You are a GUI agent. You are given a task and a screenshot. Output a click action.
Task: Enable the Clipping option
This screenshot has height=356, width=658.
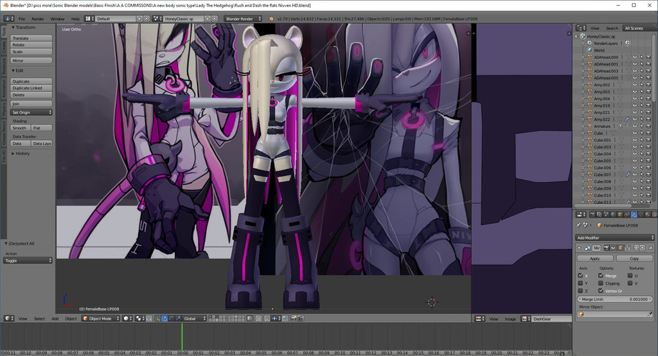(x=601, y=283)
